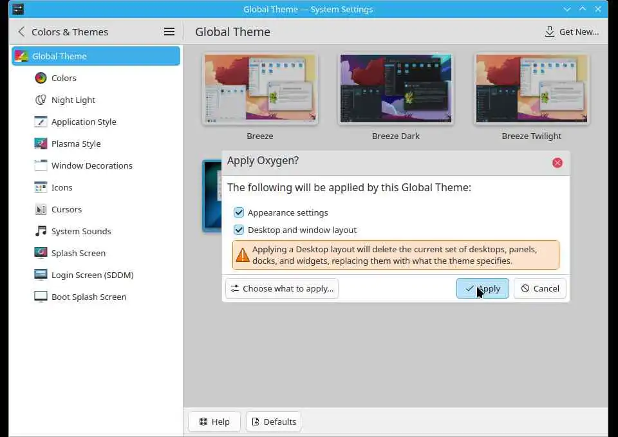The width and height of the screenshot is (618, 437).
Task: Uncheck Desktop and window layout checkbox
Action: pyautogui.click(x=239, y=230)
